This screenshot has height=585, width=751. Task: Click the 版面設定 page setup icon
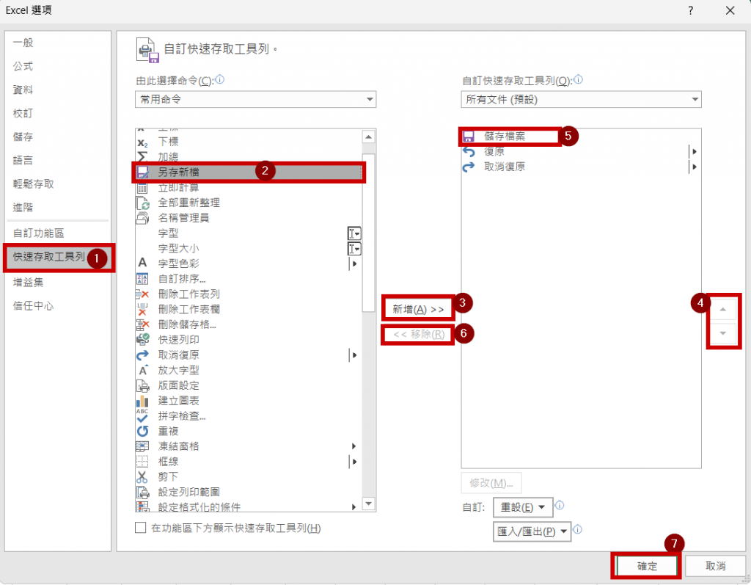[x=142, y=385]
